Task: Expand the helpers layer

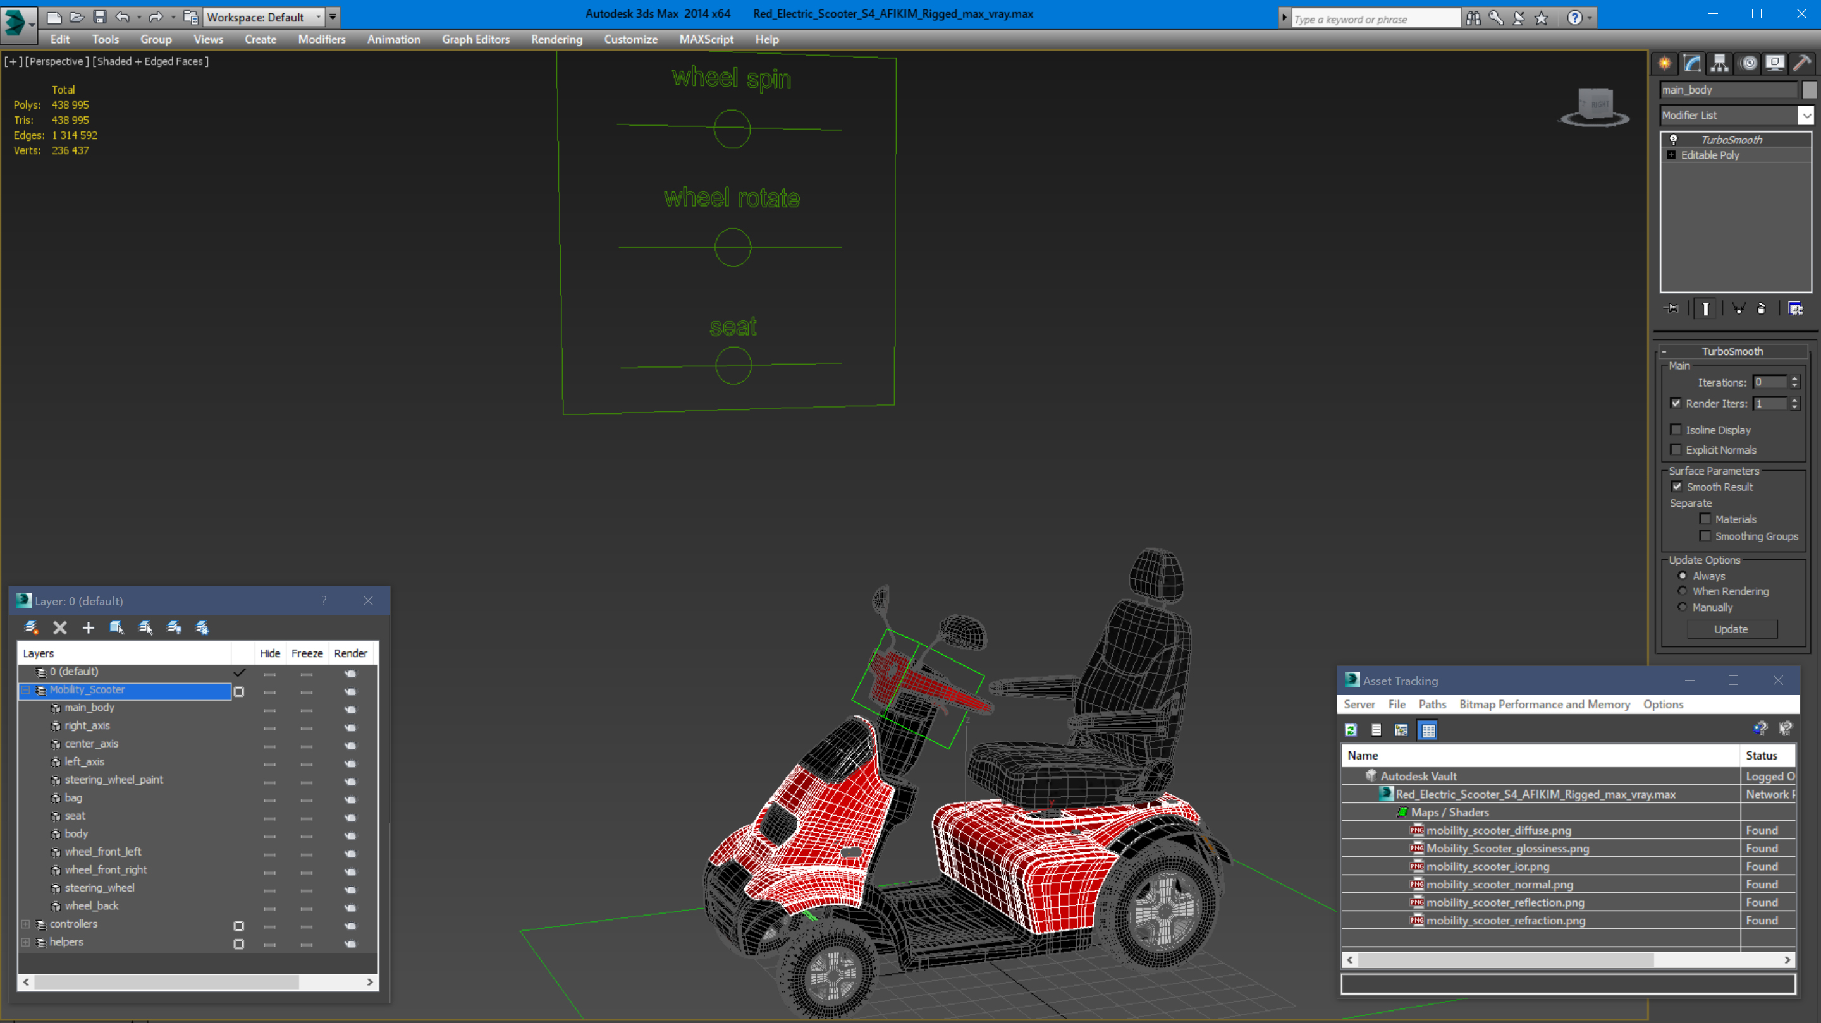Action: click(26, 941)
